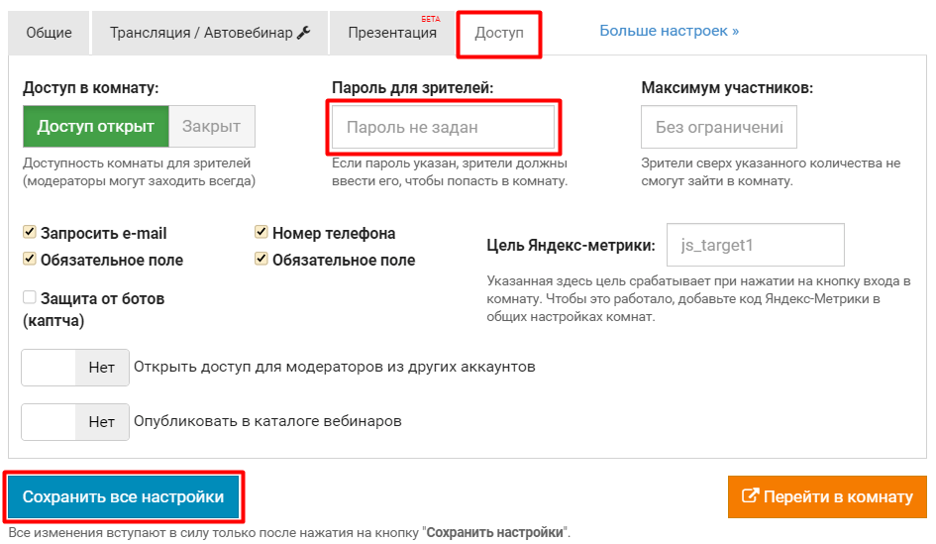Enable the Защита от ботов captcha checkbox
This screenshot has height=544, width=936.
tap(30, 297)
